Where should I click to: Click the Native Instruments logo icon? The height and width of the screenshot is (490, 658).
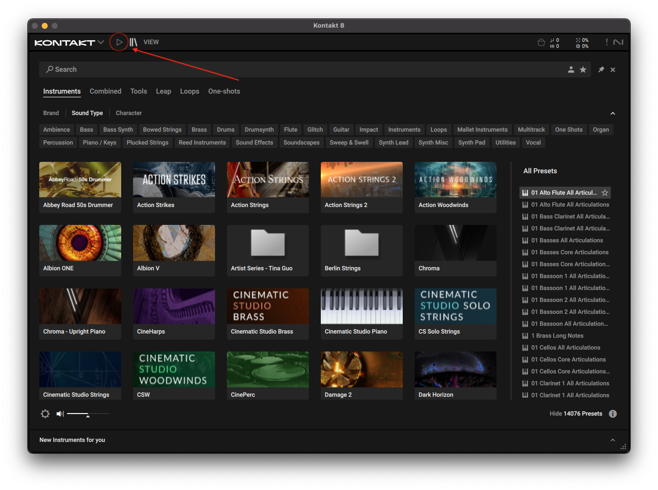(618, 42)
